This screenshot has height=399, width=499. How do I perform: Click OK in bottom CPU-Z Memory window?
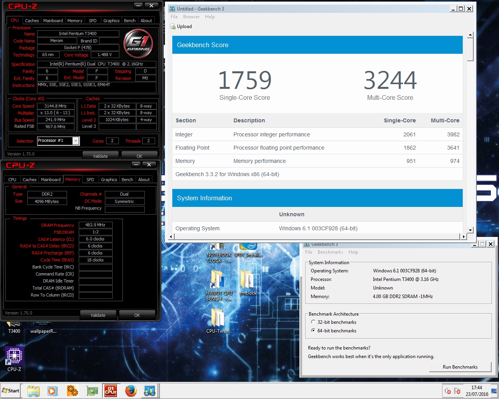pos(137,315)
